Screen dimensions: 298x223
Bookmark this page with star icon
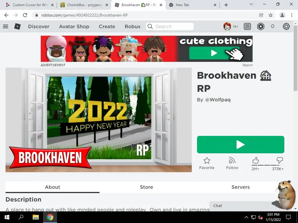click(271, 15)
